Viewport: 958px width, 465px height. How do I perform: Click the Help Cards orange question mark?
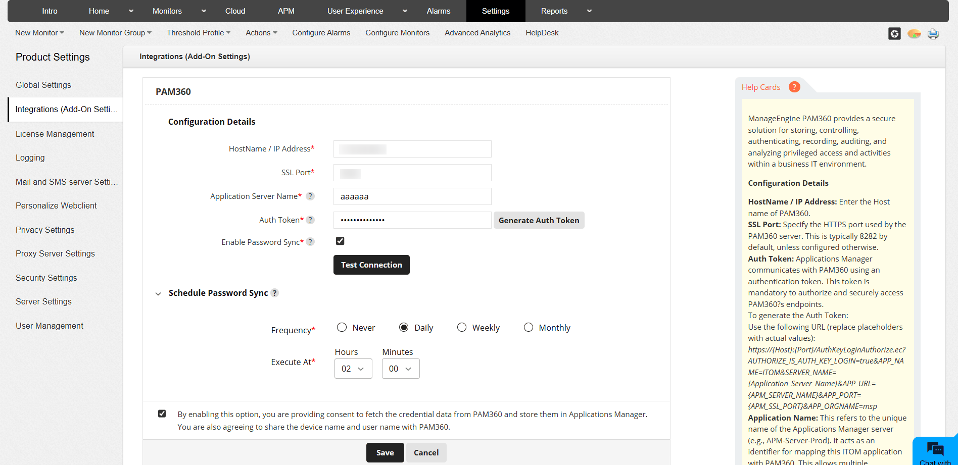(794, 87)
